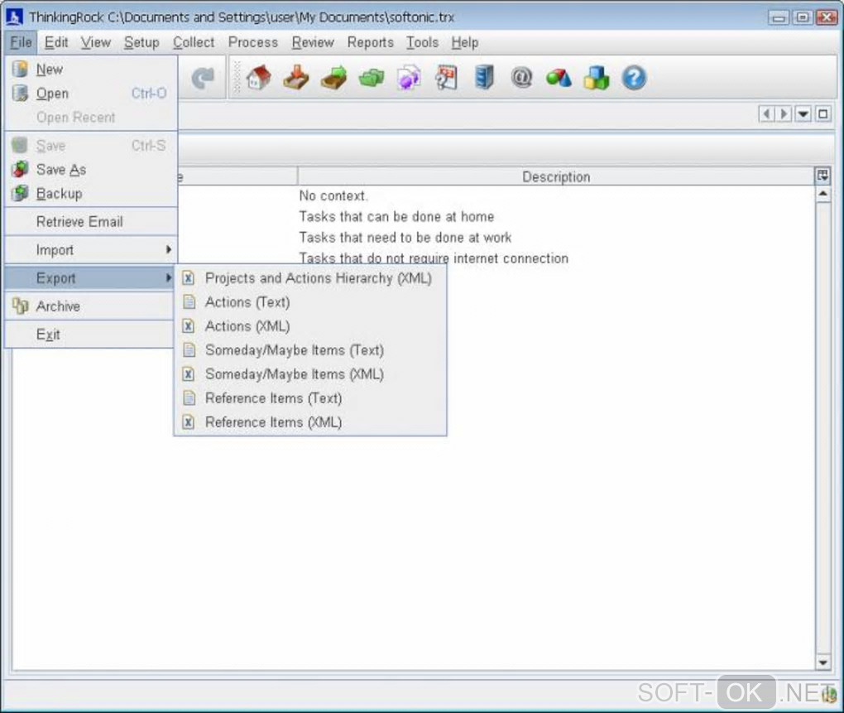Screen dimensions: 844x713
Task: Export Someday/Maybe Items (Text)
Action: [310, 350]
